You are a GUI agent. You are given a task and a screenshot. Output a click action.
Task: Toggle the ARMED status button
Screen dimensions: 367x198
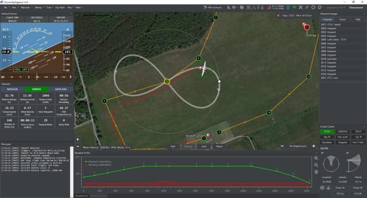(36, 89)
